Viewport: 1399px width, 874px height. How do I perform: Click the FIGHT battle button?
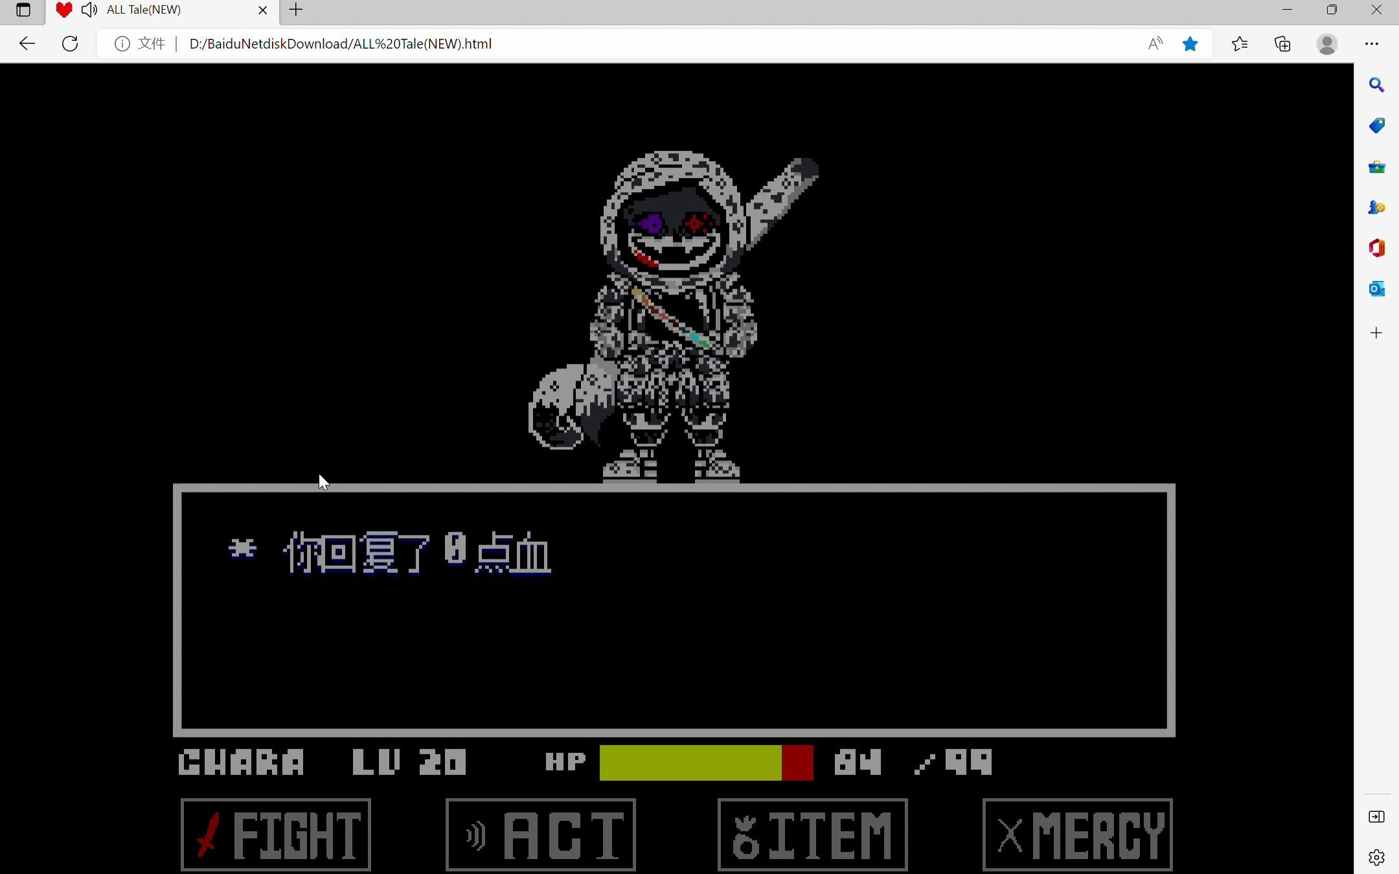[x=275, y=835]
